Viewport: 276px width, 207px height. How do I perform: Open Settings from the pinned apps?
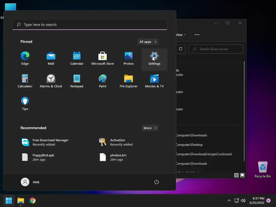[154, 60]
